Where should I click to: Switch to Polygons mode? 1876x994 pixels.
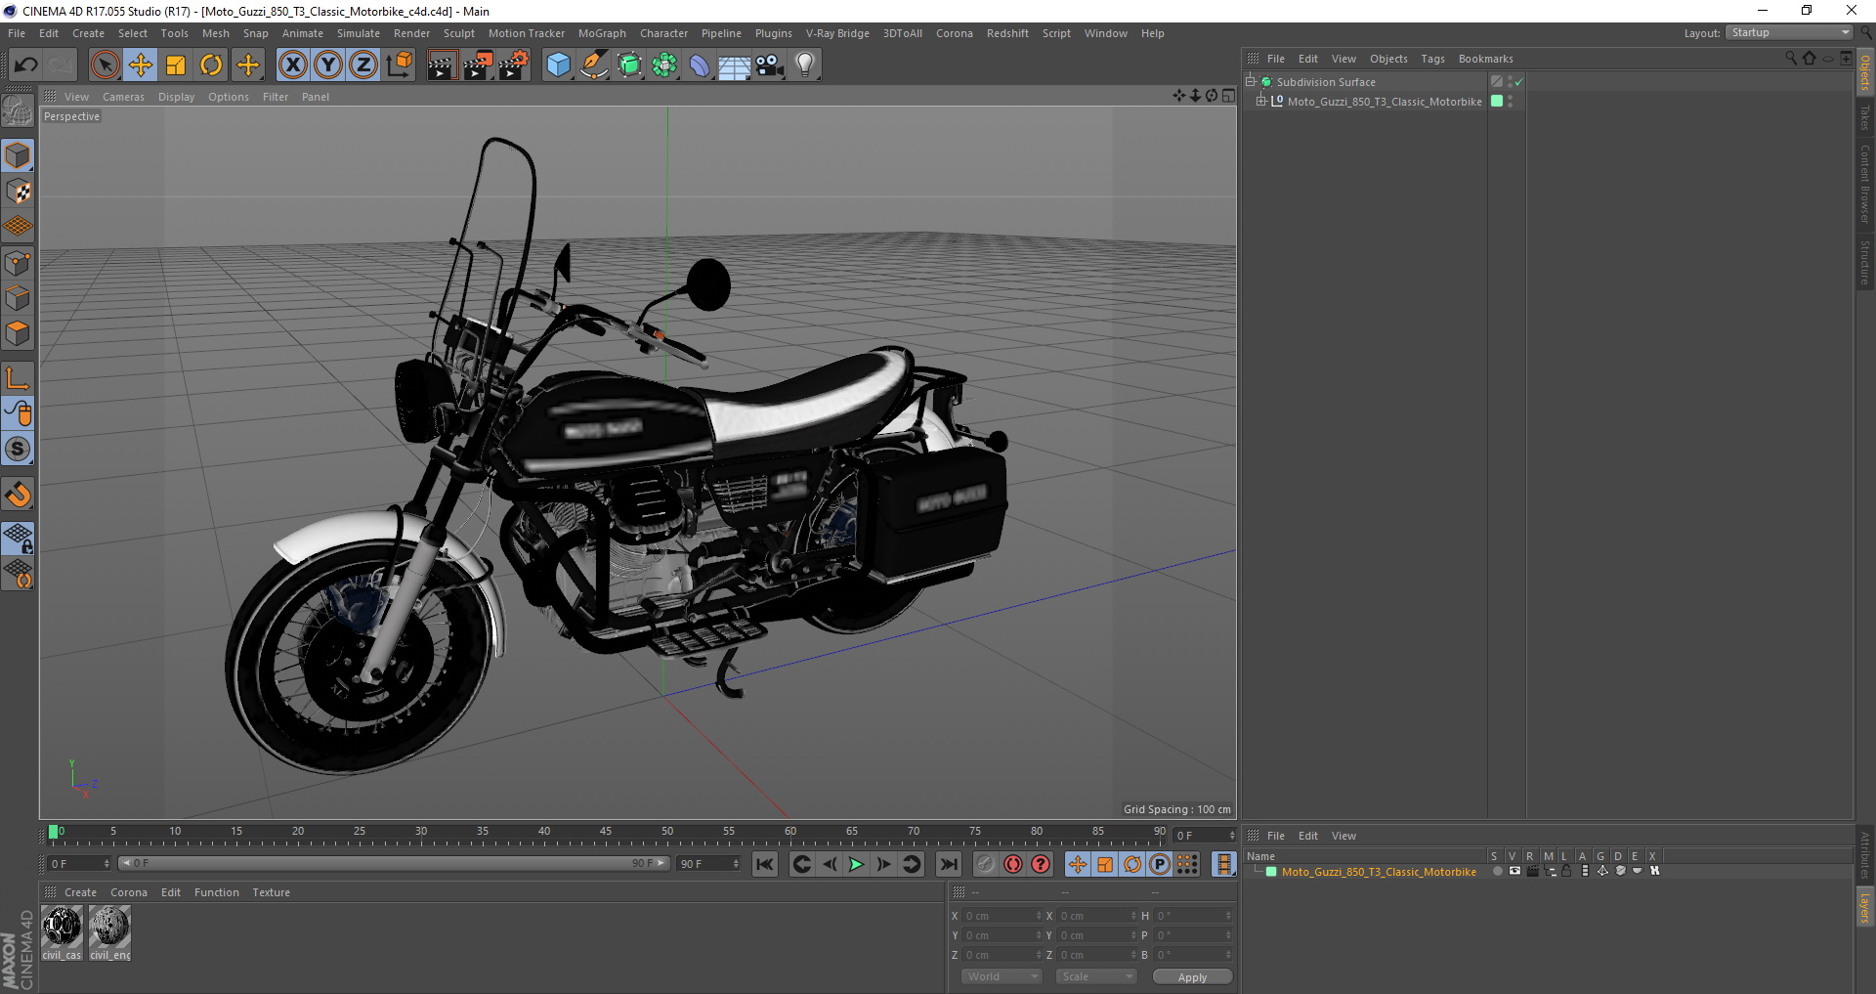click(18, 333)
